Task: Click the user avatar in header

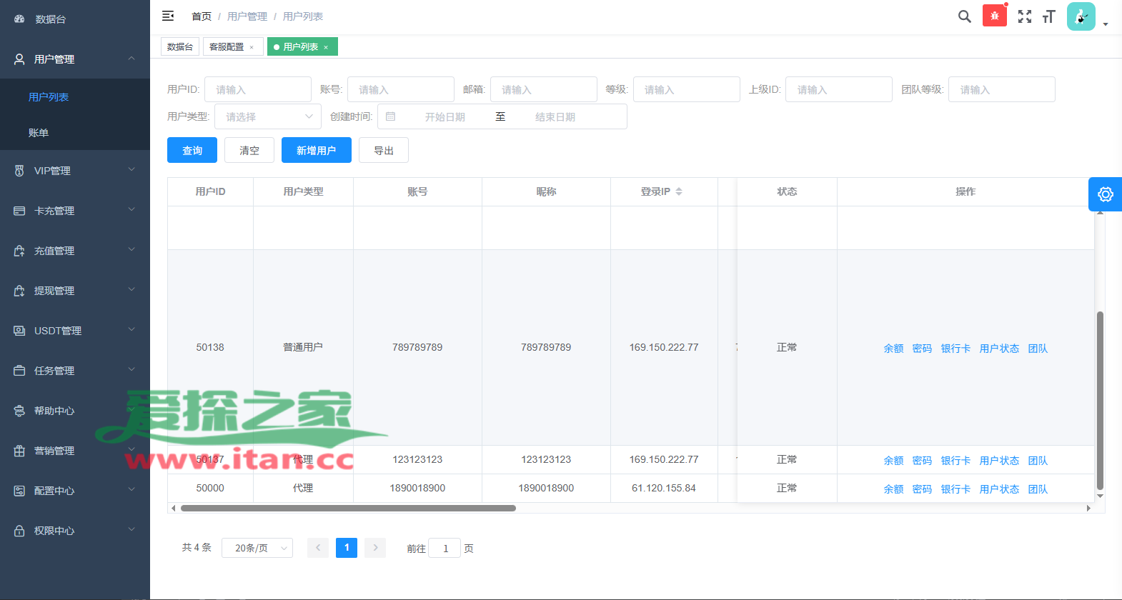Action: [1081, 16]
